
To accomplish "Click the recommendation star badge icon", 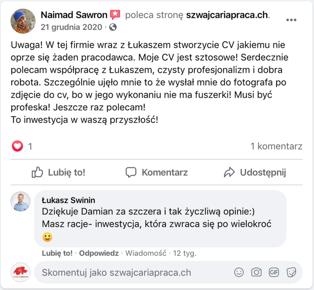I will (115, 15).
